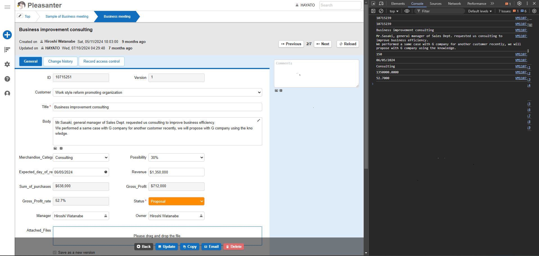This screenshot has width=539, height=256.
Task: Click the top Search input field
Action: [340, 5]
